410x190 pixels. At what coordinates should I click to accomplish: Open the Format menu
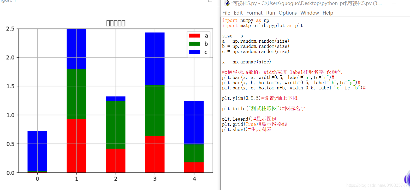click(x=254, y=13)
